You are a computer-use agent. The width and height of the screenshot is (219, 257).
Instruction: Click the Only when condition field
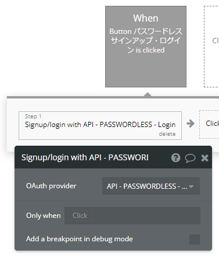tap(132, 216)
